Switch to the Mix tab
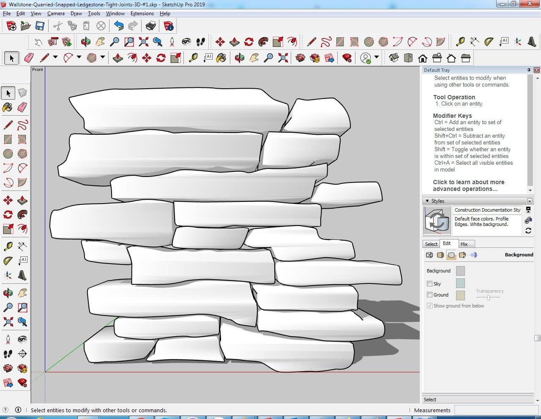The width and height of the screenshot is (541, 419). [464, 244]
